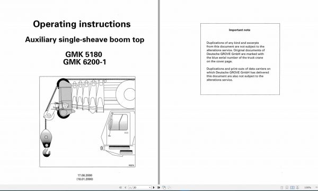
Task: Select two-page continuous layout icon
Action: pyautogui.click(x=297, y=187)
